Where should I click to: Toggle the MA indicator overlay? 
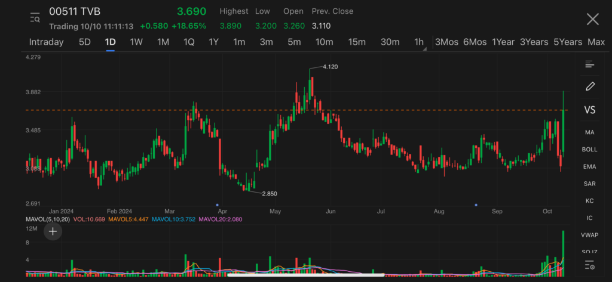(x=590, y=132)
